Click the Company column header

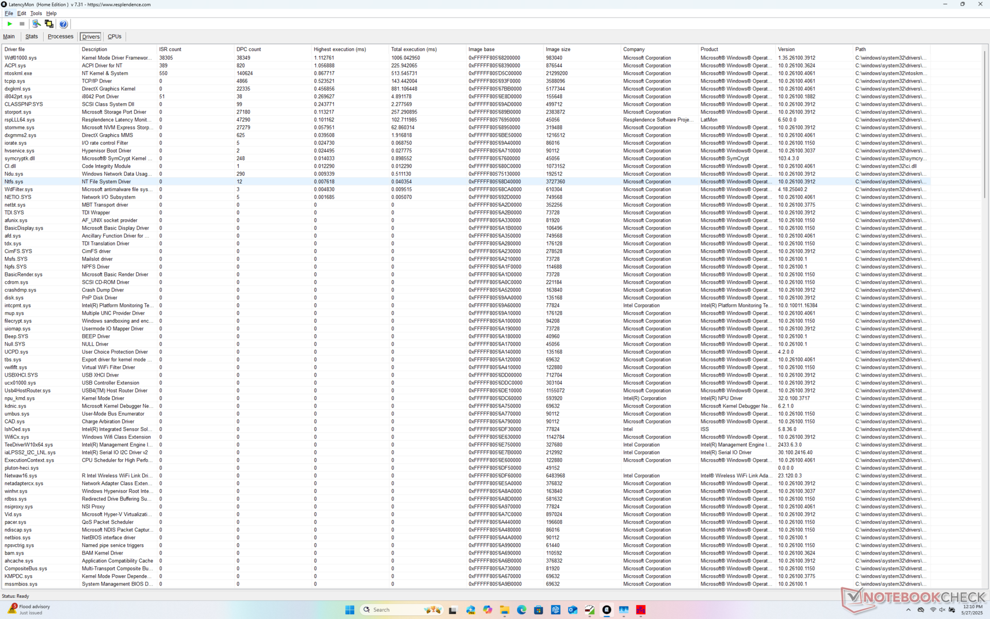pos(659,50)
